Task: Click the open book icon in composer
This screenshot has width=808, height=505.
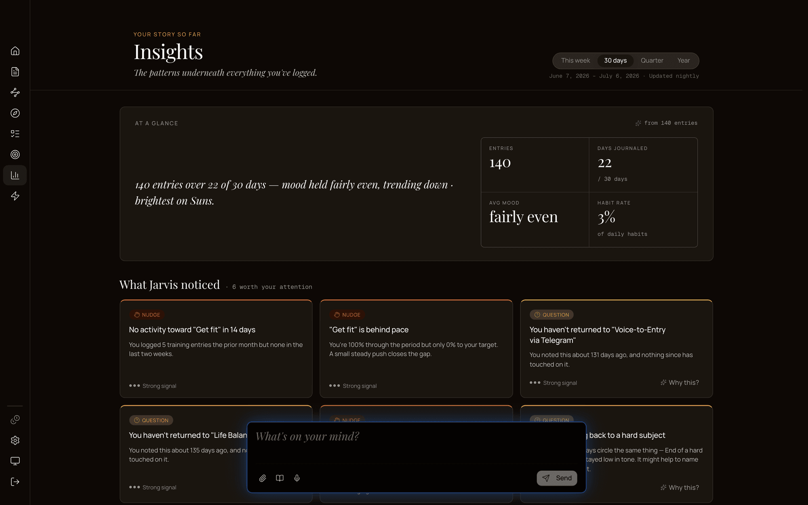Action: (x=280, y=478)
